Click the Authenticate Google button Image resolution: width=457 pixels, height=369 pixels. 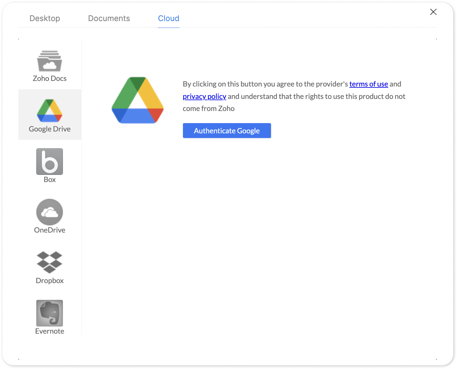point(227,131)
